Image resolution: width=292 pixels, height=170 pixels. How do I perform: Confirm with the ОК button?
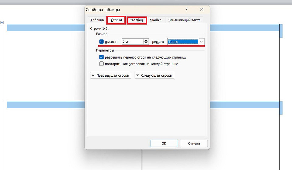164,143
